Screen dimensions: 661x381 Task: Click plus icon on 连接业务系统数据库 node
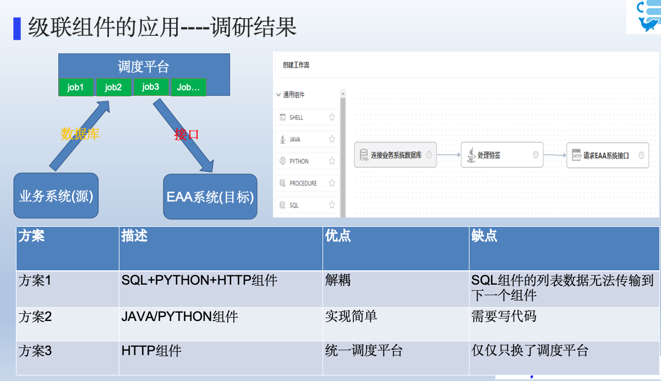[429, 155]
